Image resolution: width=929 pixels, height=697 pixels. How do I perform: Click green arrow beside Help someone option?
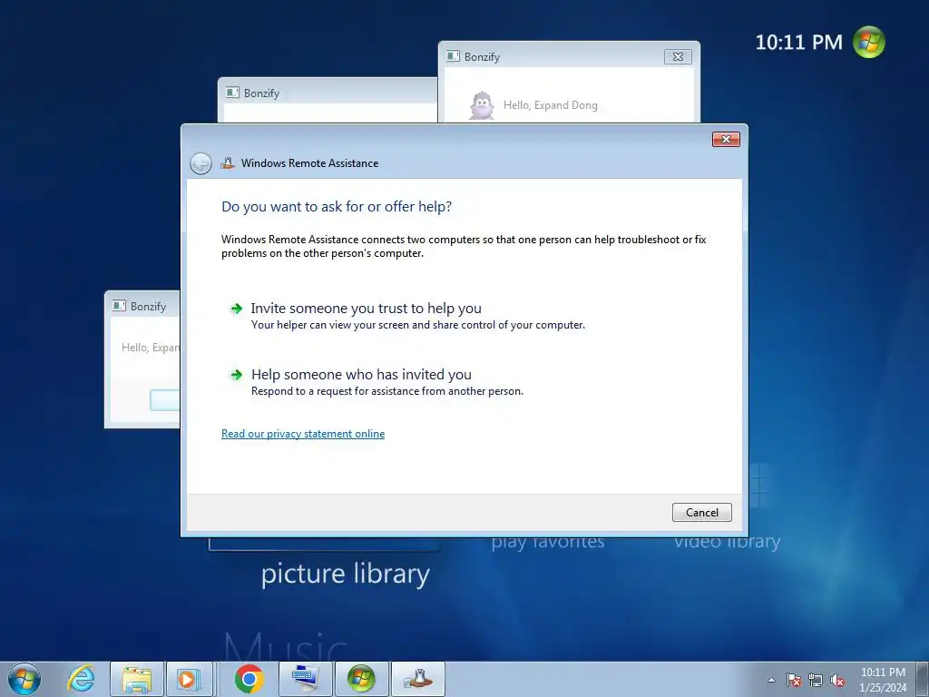click(x=237, y=375)
